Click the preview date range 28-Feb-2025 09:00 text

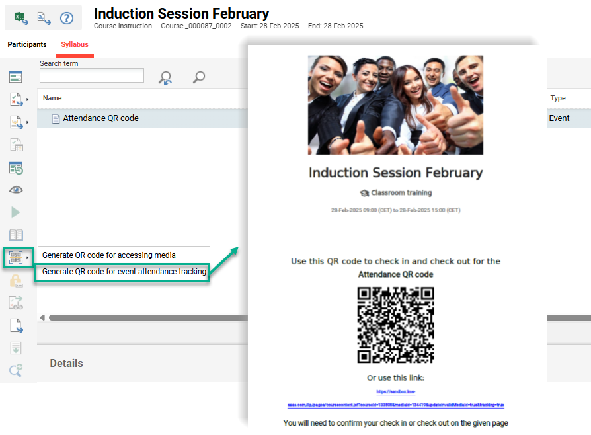[396, 210]
